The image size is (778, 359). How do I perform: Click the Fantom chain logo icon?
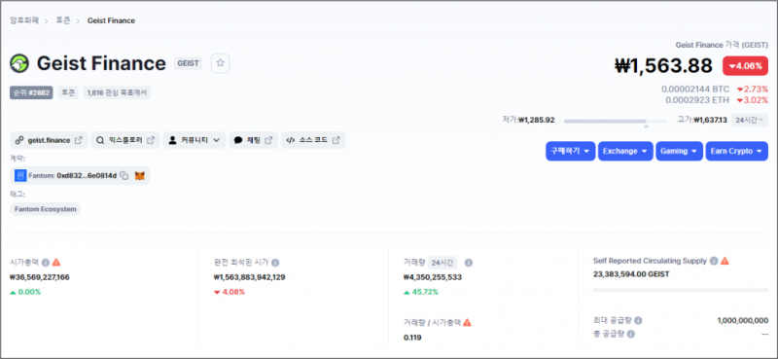pyautogui.click(x=20, y=176)
